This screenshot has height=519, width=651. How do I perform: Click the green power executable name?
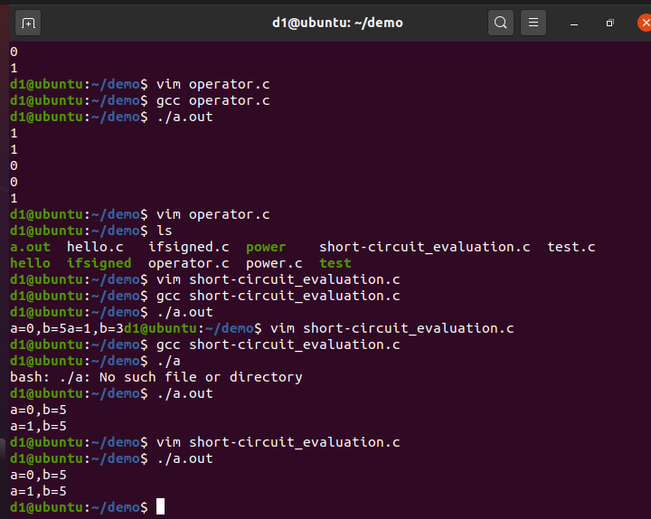(266, 248)
